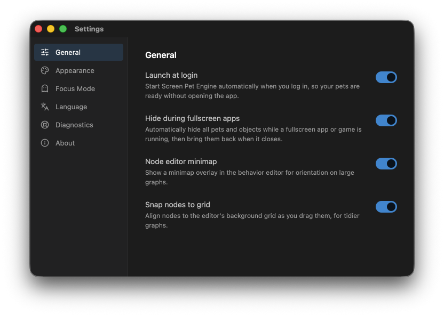Close the Settings window
Screen dimensions: 444x316
[x=38, y=29]
